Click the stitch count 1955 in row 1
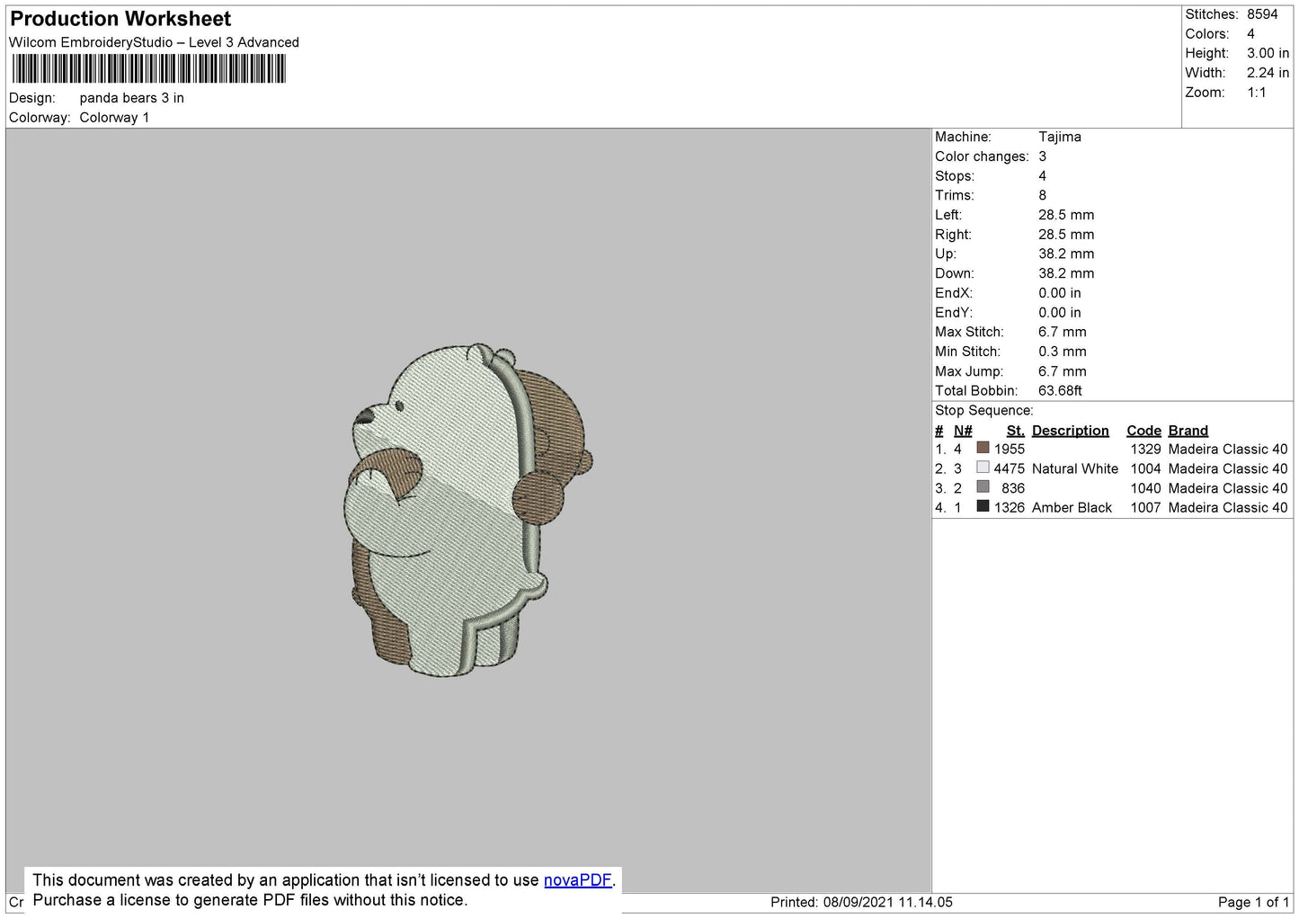Screen dimensions: 1299x918 (1009, 450)
